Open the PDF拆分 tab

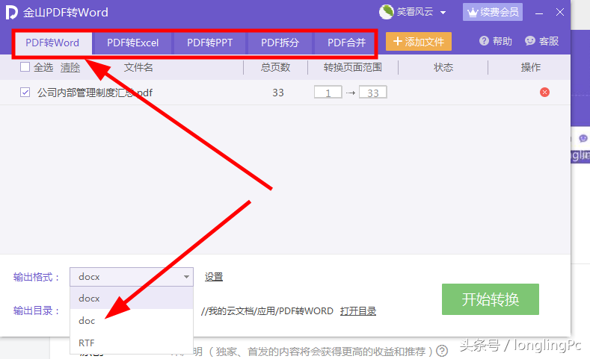tap(280, 43)
